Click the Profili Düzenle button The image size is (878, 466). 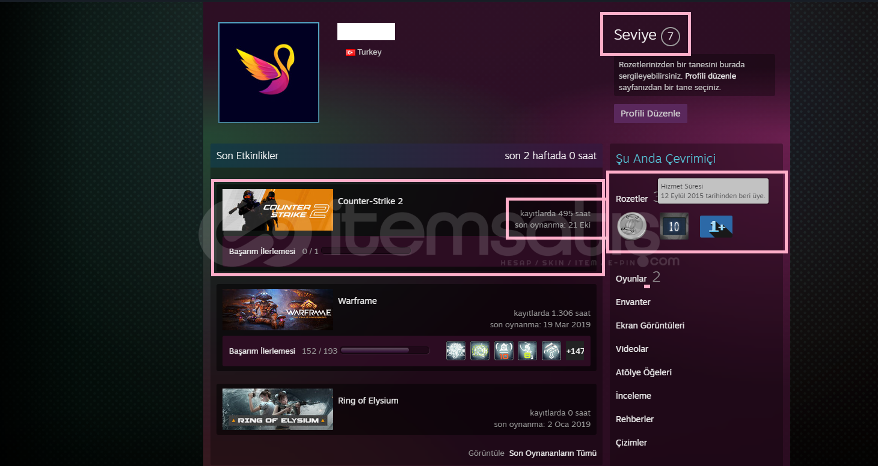point(651,113)
